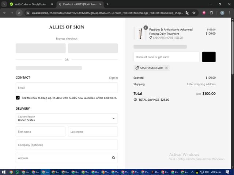This screenshot has width=234, height=175.
Task: Open the notification center icon
Action: click(x=227, y=172)
